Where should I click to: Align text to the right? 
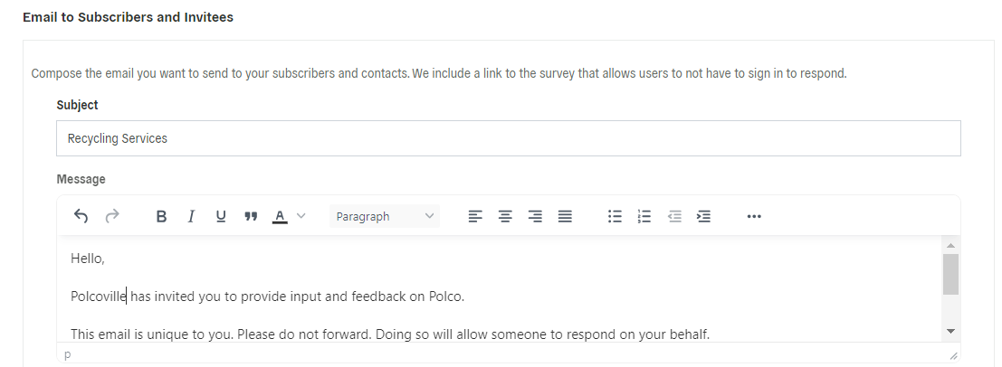[x=535, y=216]
